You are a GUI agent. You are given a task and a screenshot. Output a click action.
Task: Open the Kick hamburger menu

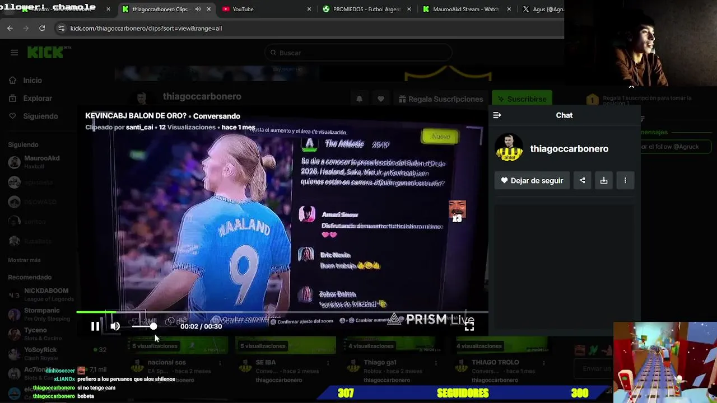[14, 53]
